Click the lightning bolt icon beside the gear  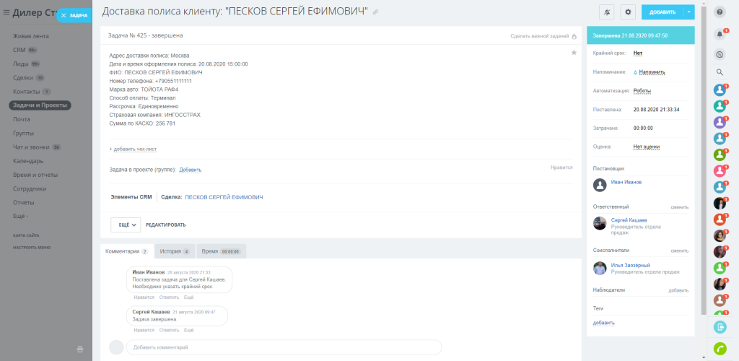point(607,12)
